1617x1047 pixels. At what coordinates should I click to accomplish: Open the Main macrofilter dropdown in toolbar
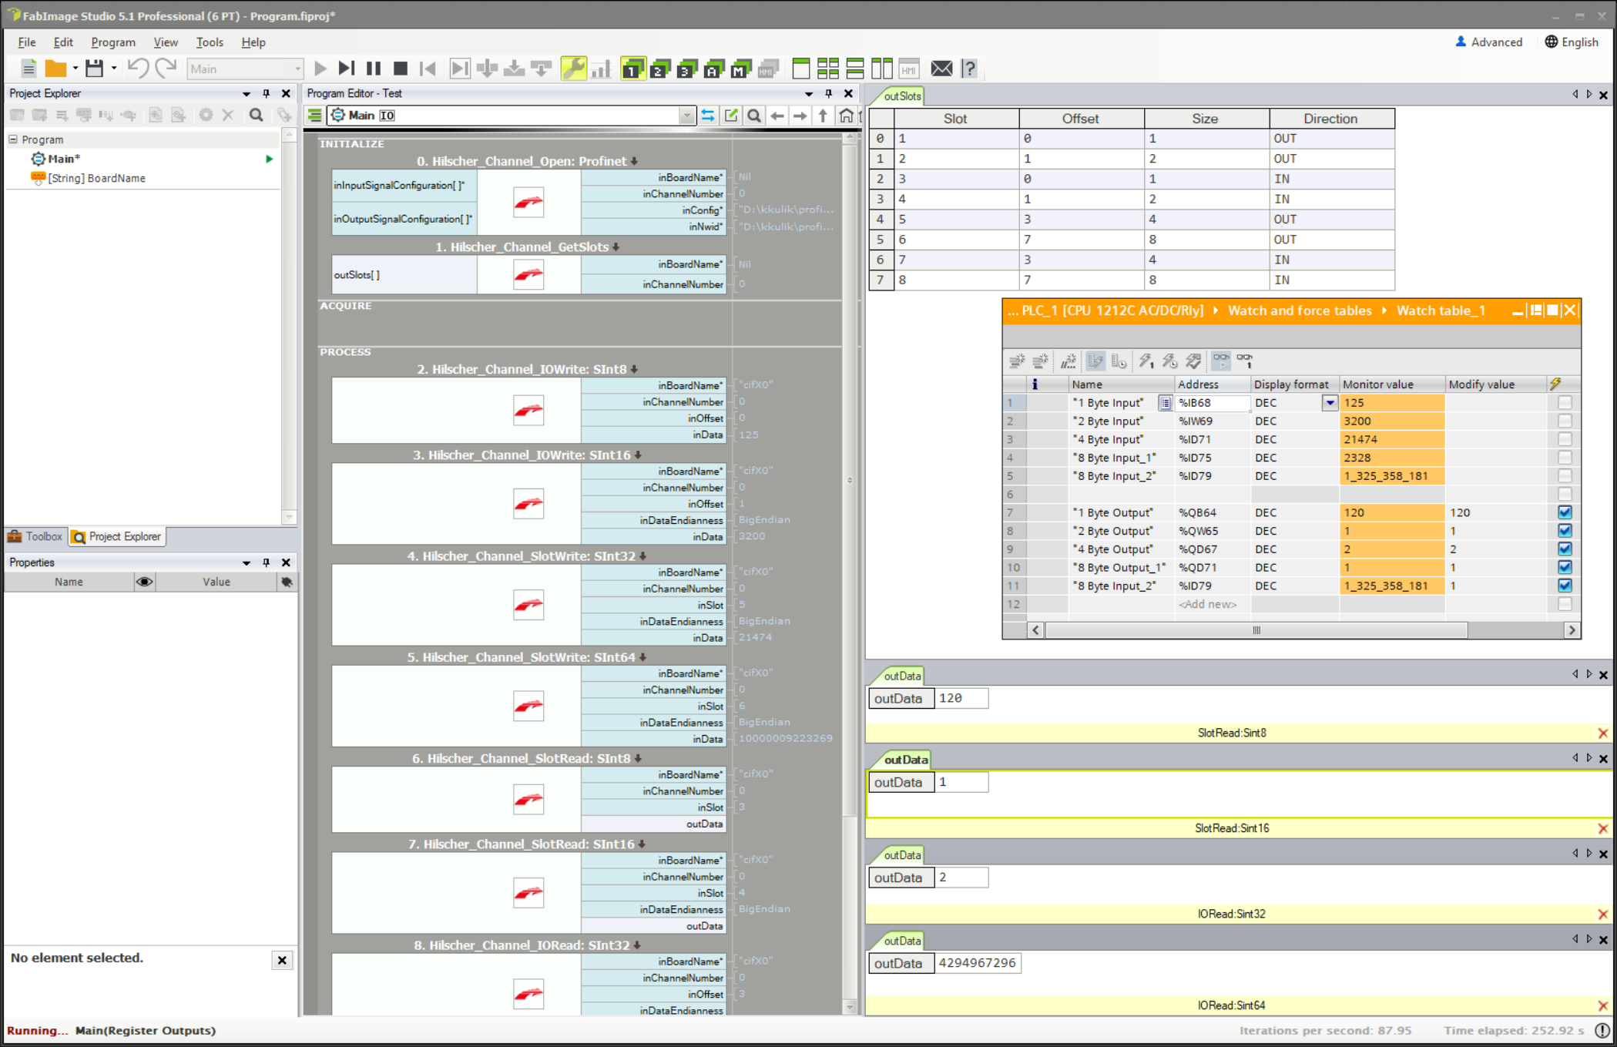(x=245, y=69)
